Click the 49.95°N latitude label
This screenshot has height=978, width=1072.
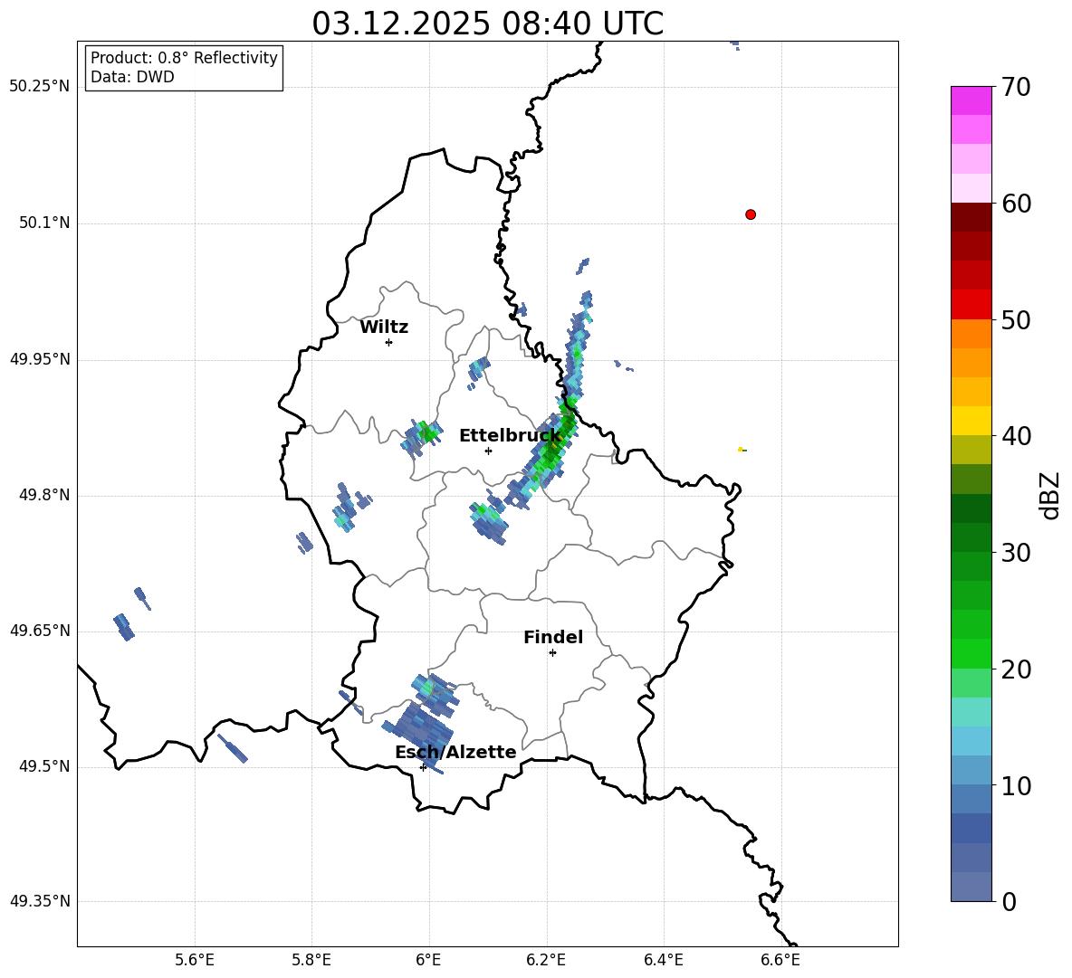[40, 358]
